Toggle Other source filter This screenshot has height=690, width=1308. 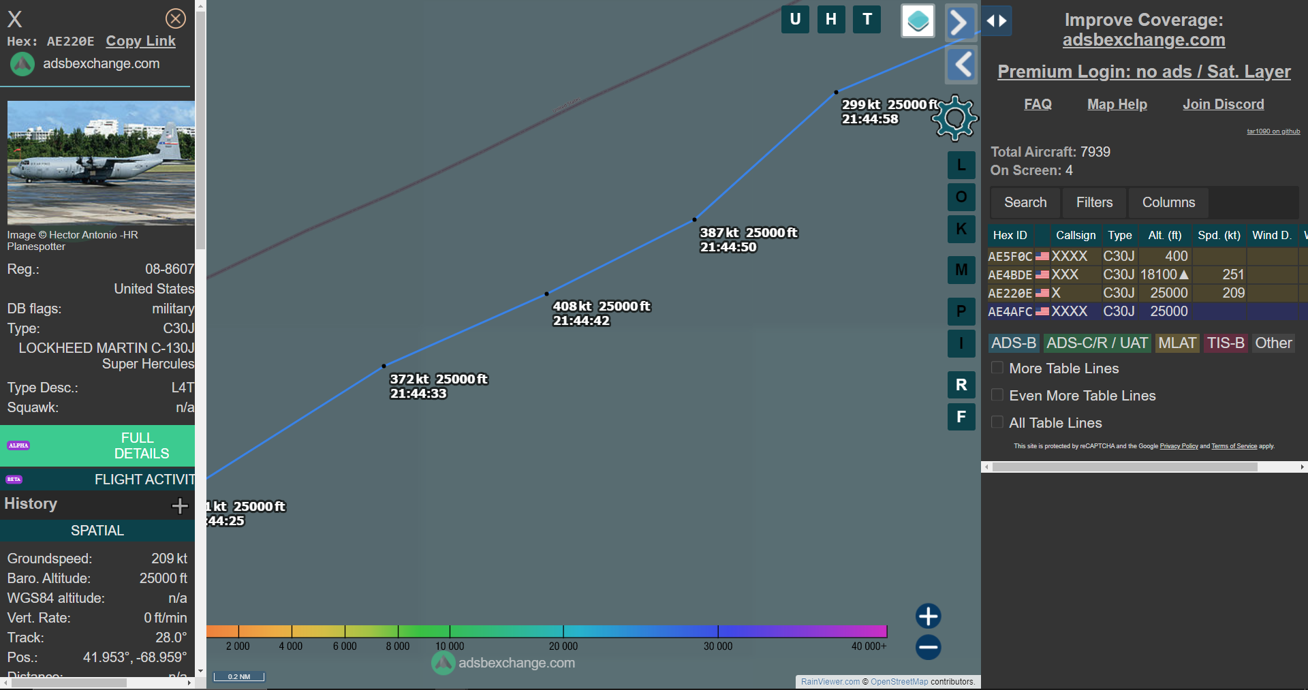(x=1273, y=343)
